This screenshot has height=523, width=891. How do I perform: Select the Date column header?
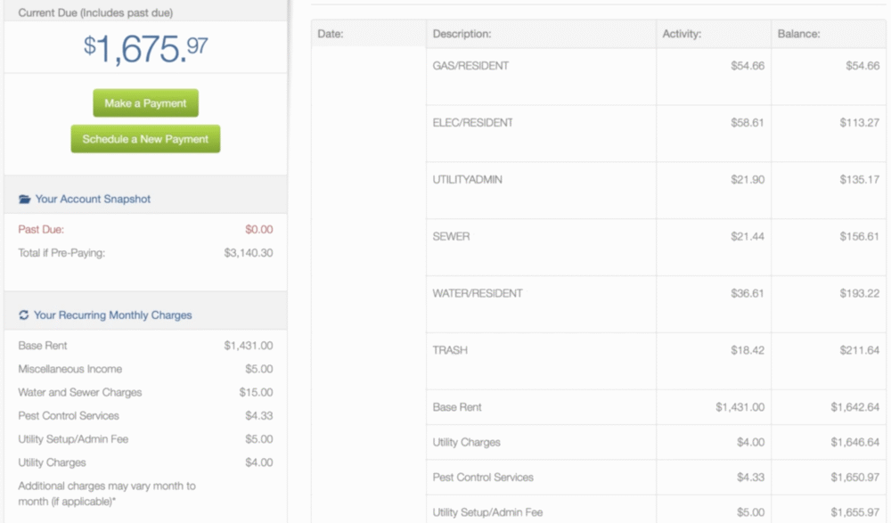[x=331, y=35]
